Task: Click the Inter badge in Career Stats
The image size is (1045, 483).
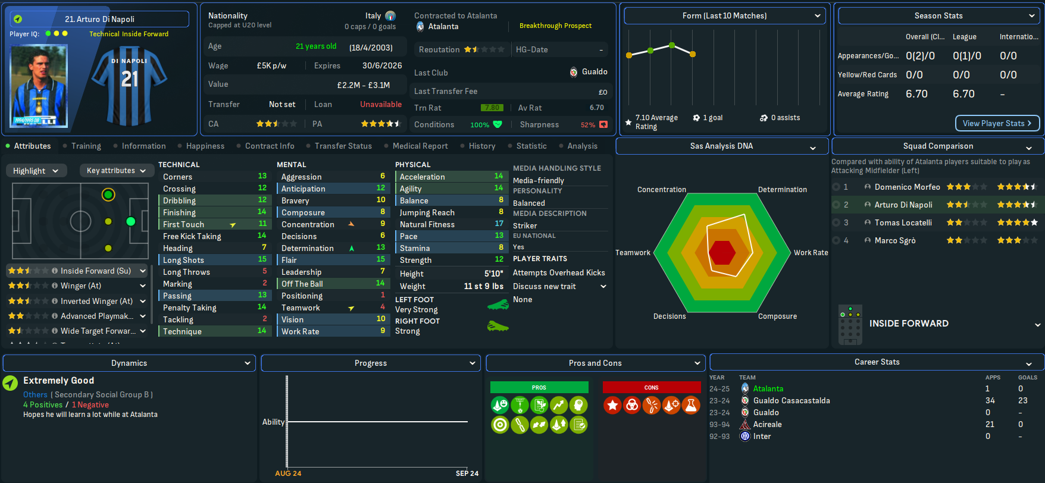Action: pos(744,436)
